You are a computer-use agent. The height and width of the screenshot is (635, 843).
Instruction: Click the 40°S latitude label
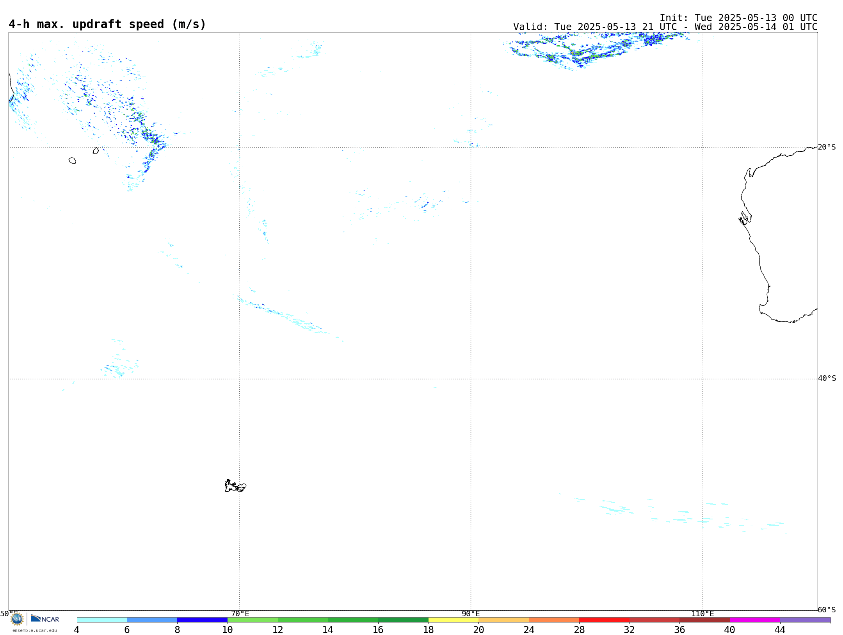pos(827,378)
